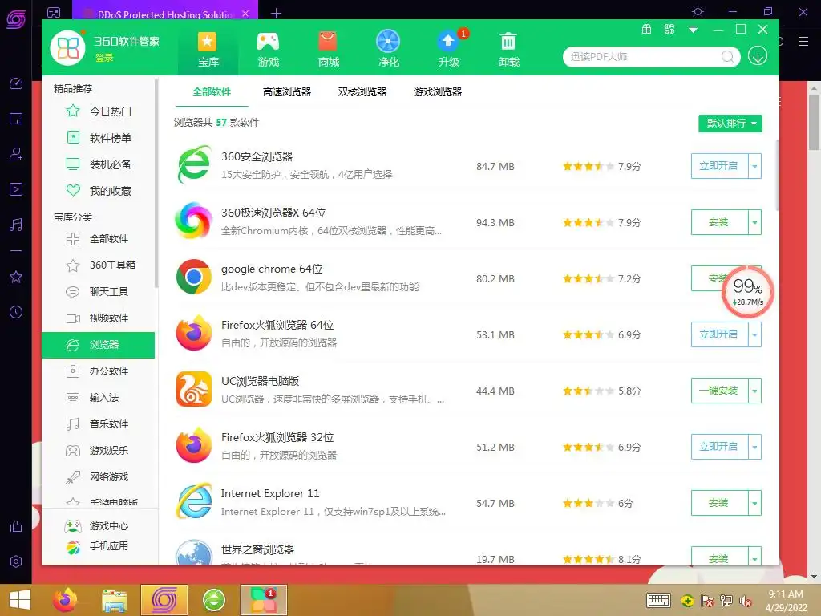Open the 卸载 uninstall trash icon
821x616 pixels.
coord(508,42)
